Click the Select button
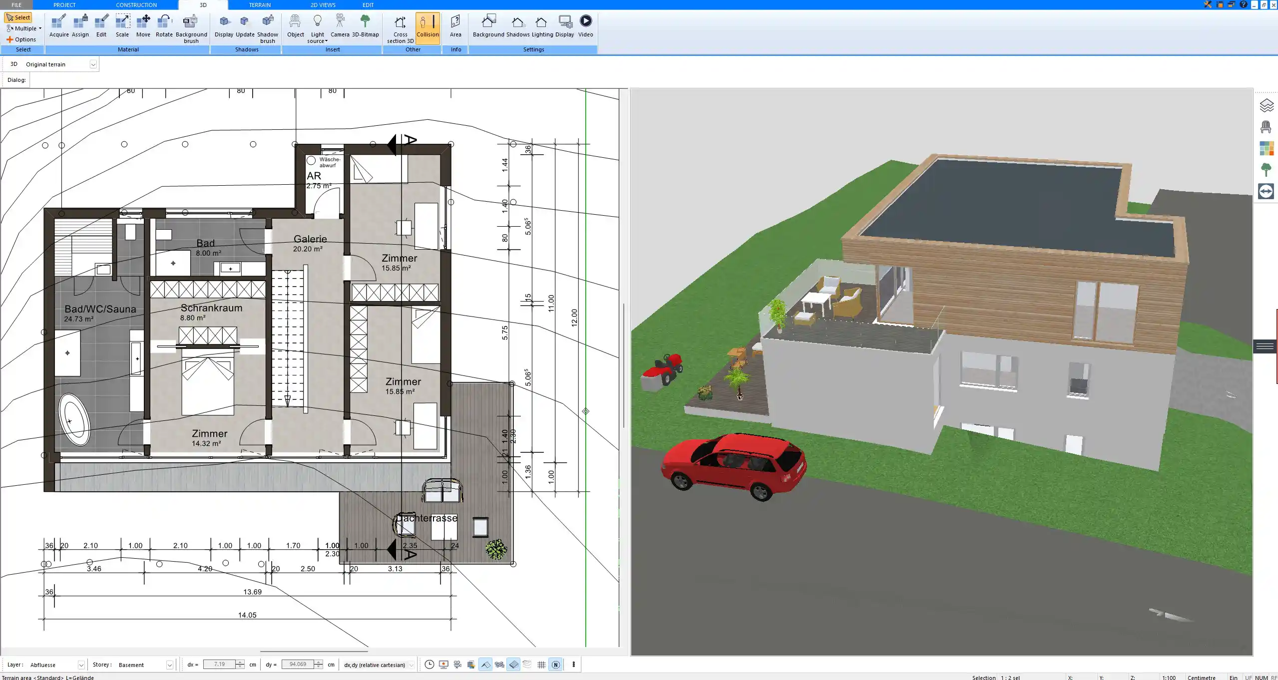 tap(18, 17)
